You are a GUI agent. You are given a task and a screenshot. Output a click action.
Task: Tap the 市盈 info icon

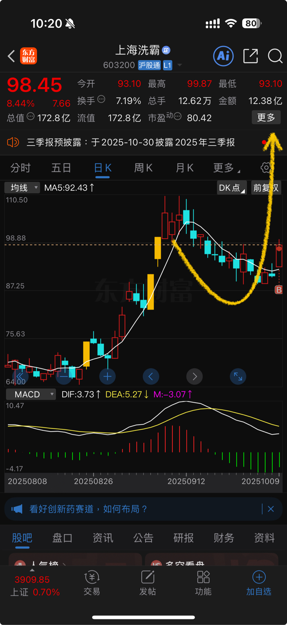click(x=178, y=116)
